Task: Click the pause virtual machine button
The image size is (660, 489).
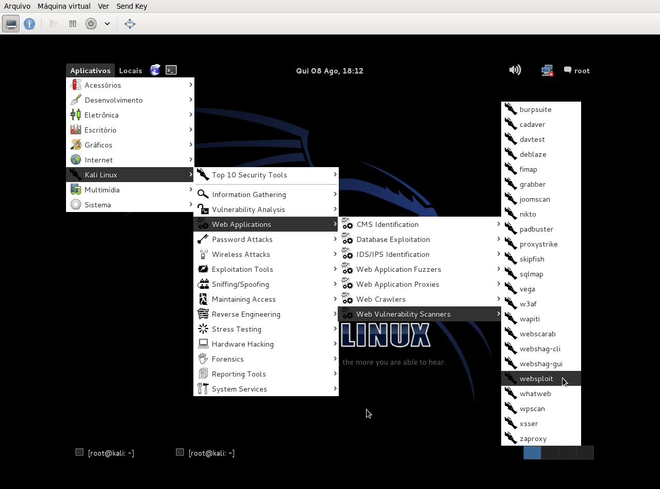Action: 73,24
